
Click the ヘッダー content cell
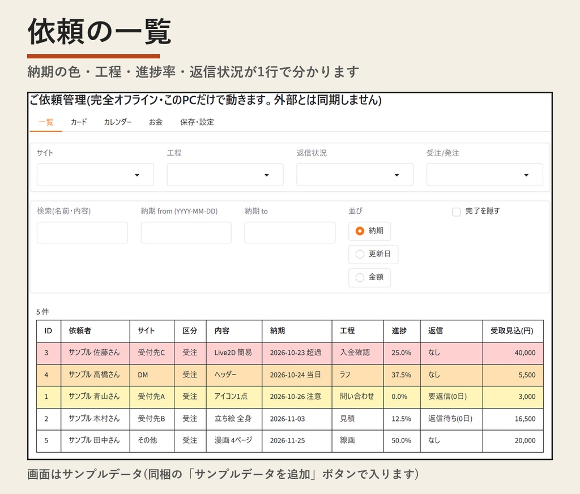click(234, 375)
